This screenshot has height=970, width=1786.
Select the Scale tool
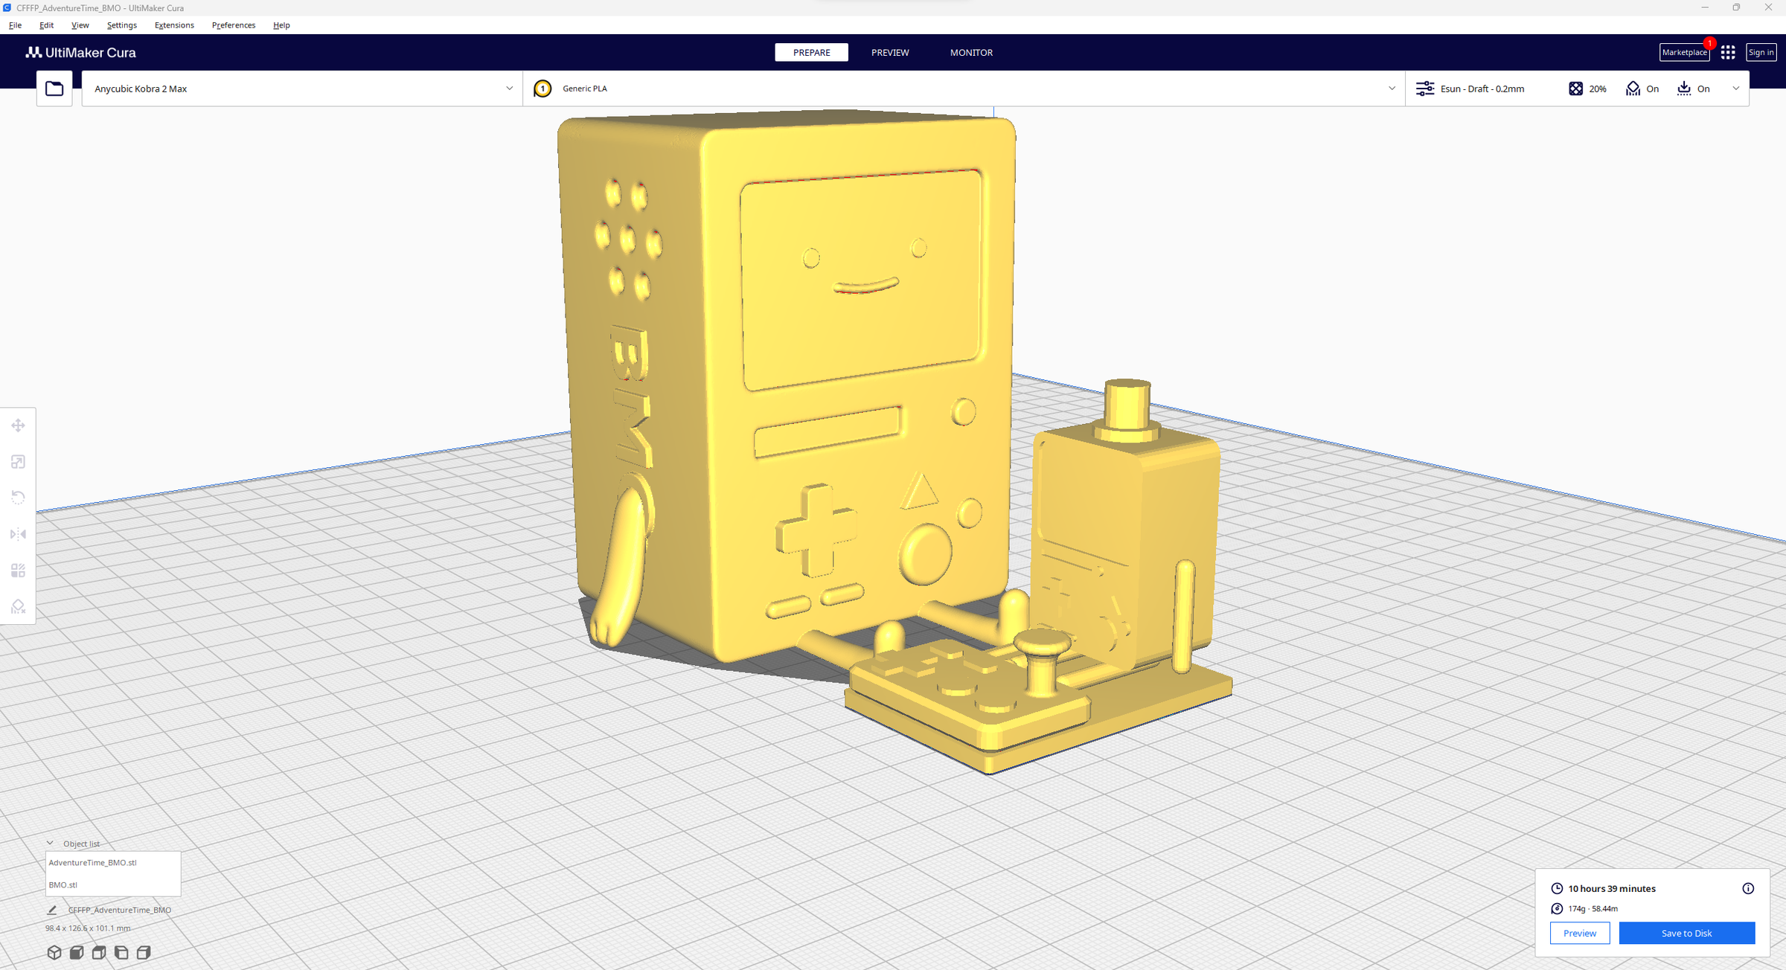[x=18, y=461]
